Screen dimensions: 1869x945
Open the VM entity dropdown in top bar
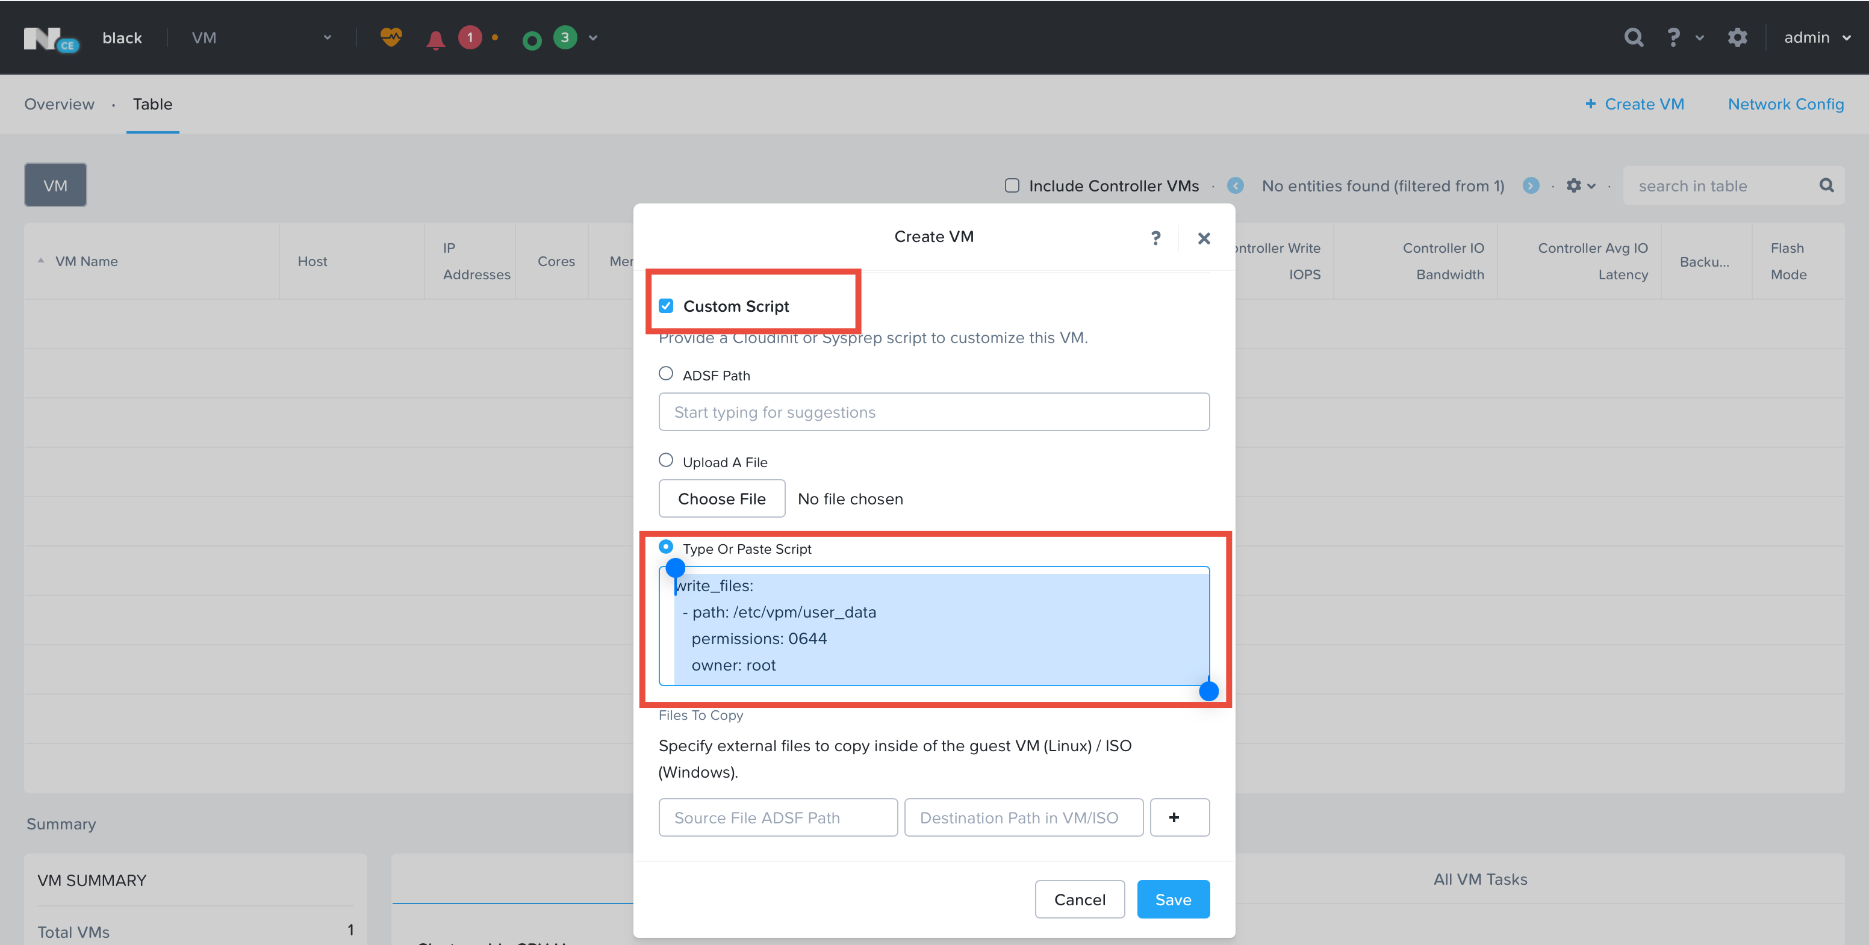328,38
